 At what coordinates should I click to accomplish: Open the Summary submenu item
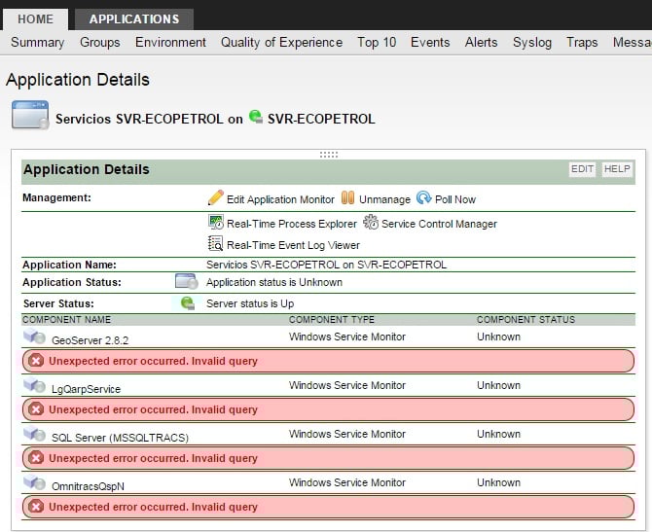point(37,43)
